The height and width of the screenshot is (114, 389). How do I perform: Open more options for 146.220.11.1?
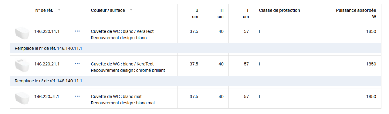coord(77,31)
